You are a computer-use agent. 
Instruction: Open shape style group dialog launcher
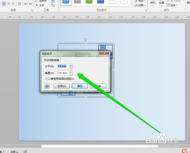(x=146, y=11)
